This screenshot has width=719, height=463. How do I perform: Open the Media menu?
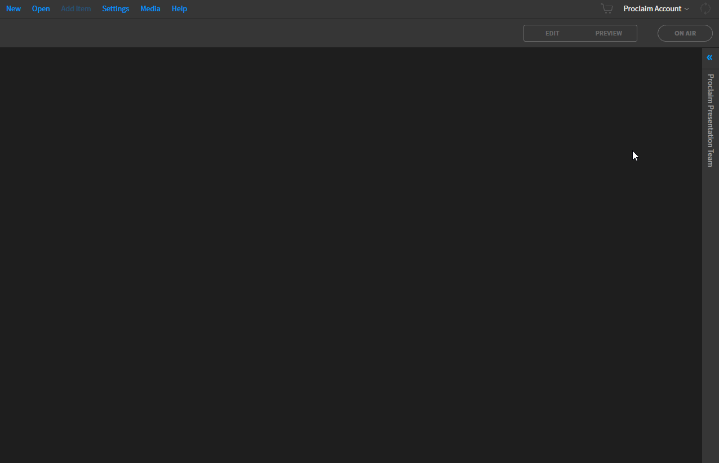pos(150,9)
